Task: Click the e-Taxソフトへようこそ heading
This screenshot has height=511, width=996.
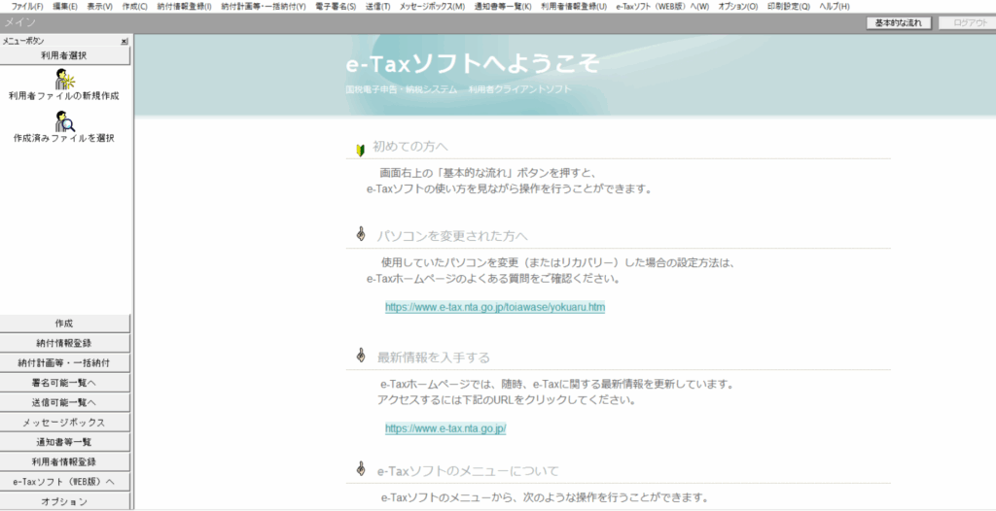Action: (x=473, y=63)
